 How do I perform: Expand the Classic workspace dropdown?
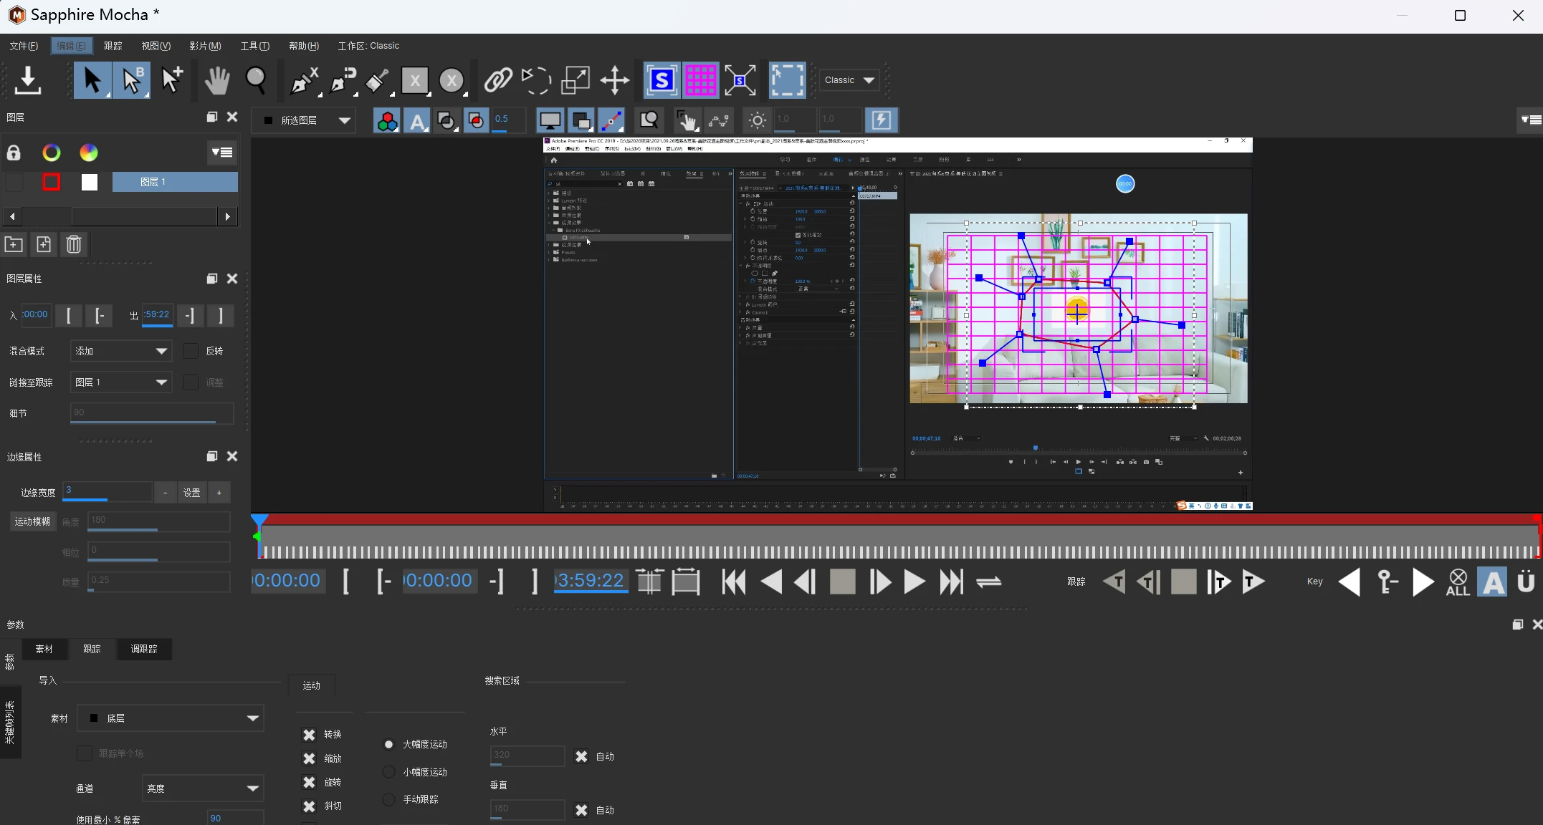pyautogui.click(x=849, y=80)
